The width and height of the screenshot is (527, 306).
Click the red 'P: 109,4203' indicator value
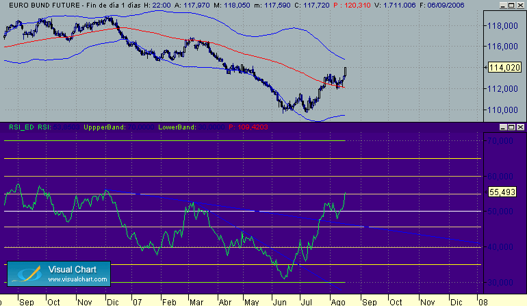click(x=248, y=127)
